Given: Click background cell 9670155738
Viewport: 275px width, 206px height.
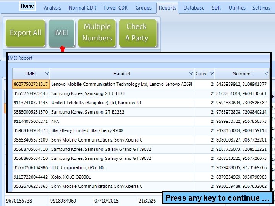Looking at the screenshot, I should click(27, 201).
